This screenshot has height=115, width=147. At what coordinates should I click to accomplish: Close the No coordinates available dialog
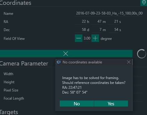129,62
